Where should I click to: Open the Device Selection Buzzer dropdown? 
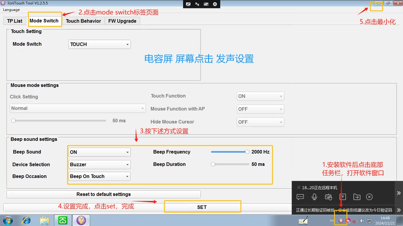pyautogui.click(x=99, y=165)
